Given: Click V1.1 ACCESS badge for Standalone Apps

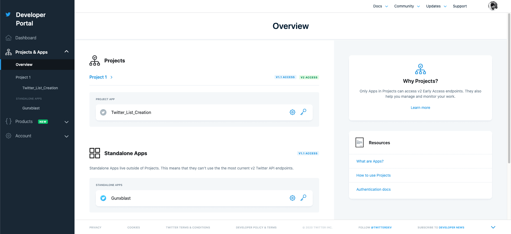Looking at the screenshot, I should (308, 153).
